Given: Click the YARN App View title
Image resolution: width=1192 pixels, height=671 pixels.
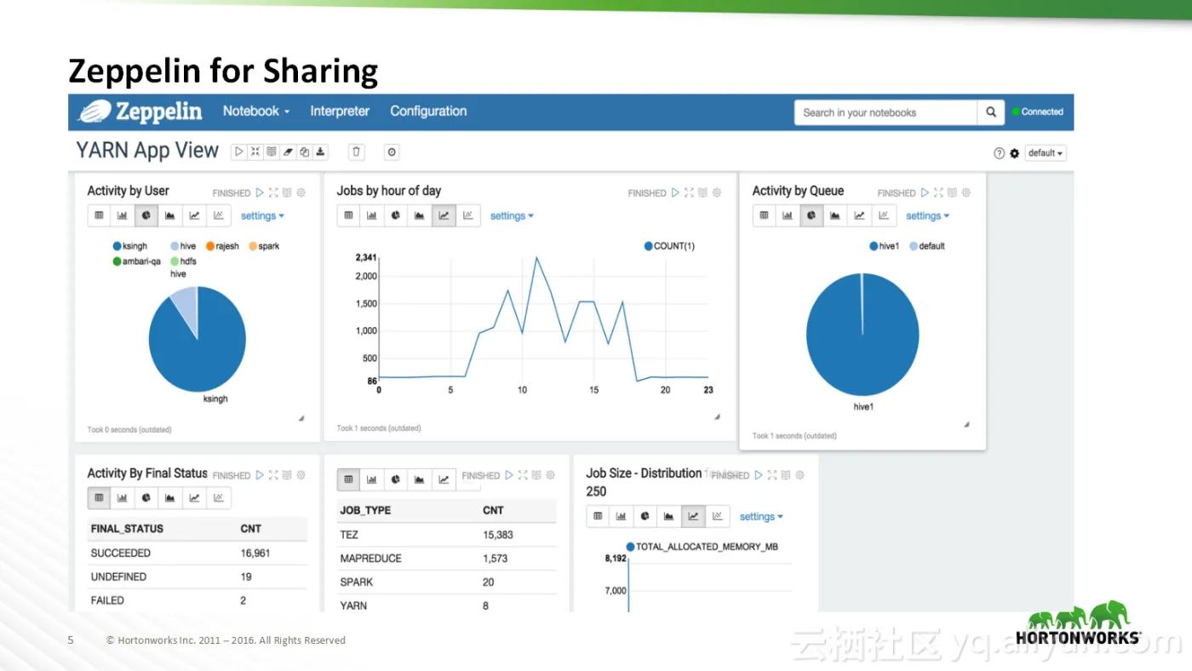Looking at the screenshot, I should 147,151.
